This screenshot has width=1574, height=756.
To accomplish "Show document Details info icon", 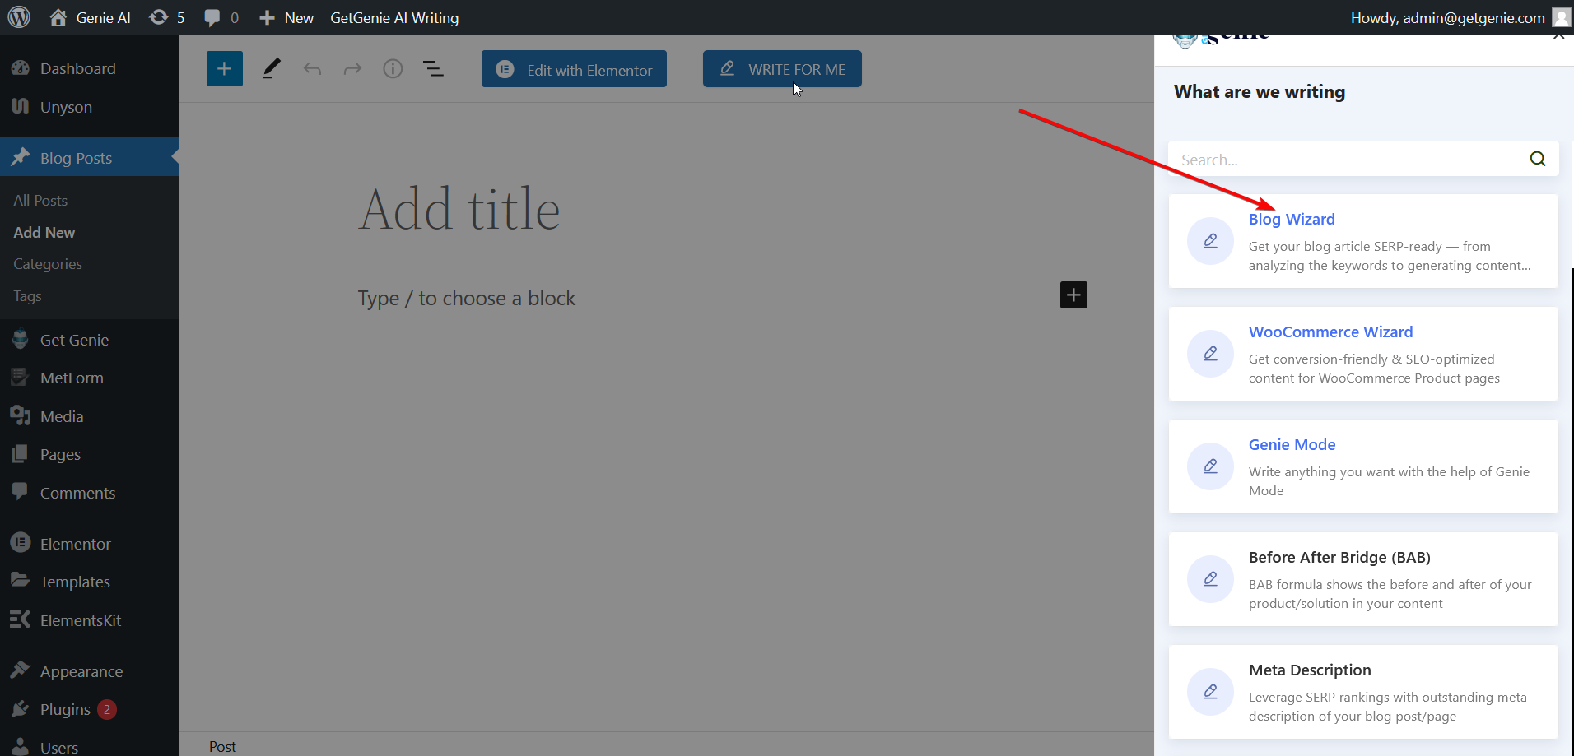I will (x=393, y=68).
